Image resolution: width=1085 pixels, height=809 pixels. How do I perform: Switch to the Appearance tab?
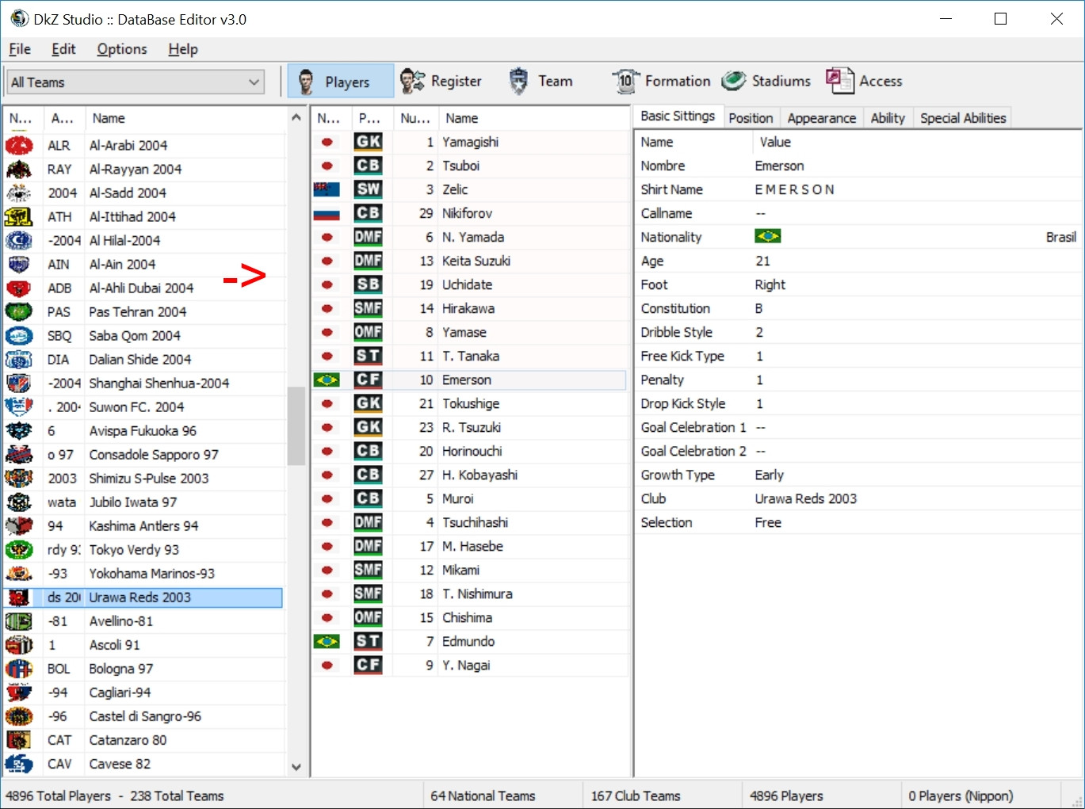click(822, 118)
